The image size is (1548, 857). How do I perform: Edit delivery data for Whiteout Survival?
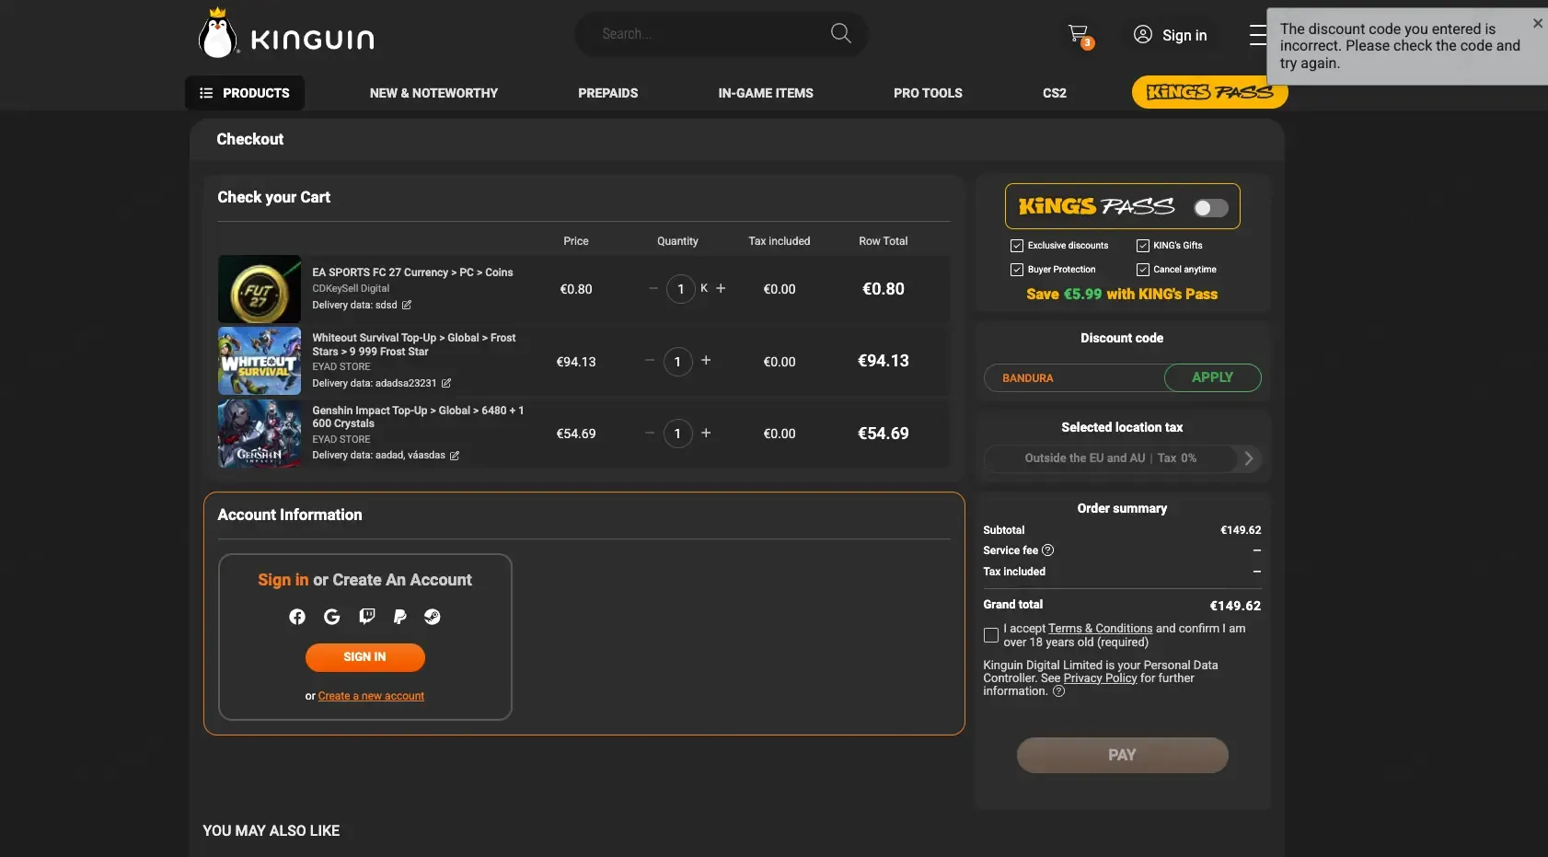click(446, 383)
